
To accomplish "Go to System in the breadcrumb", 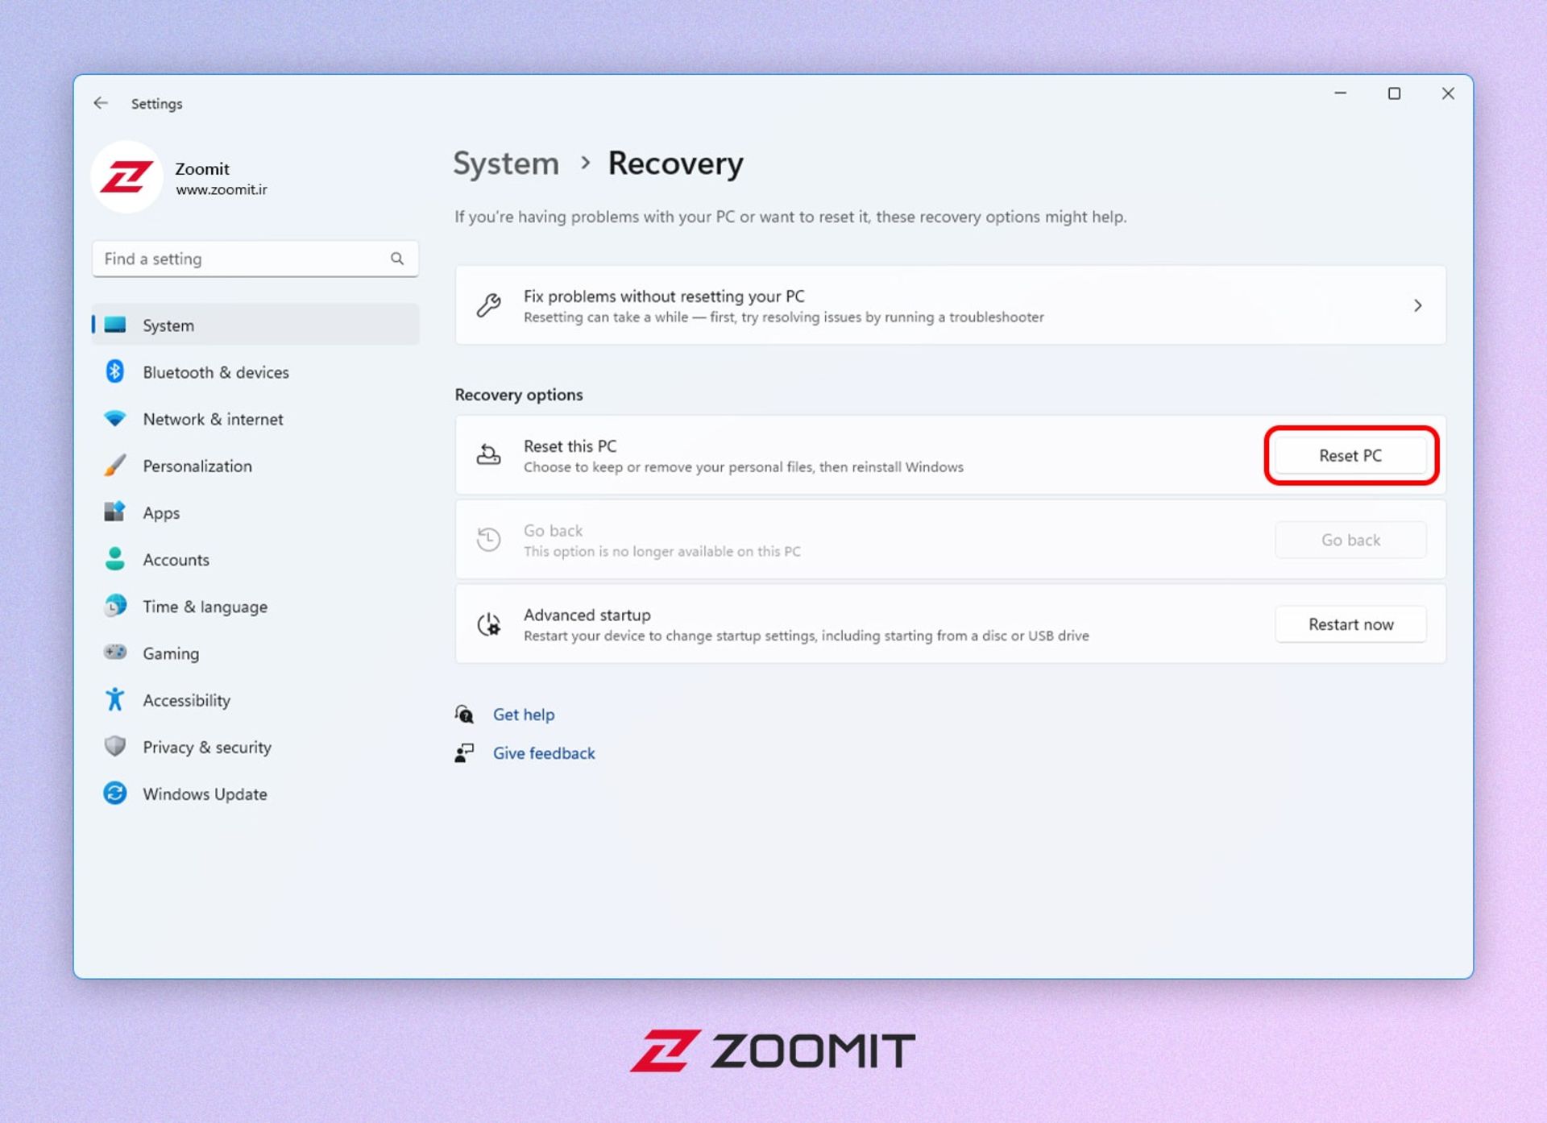I will pos(506,164).
